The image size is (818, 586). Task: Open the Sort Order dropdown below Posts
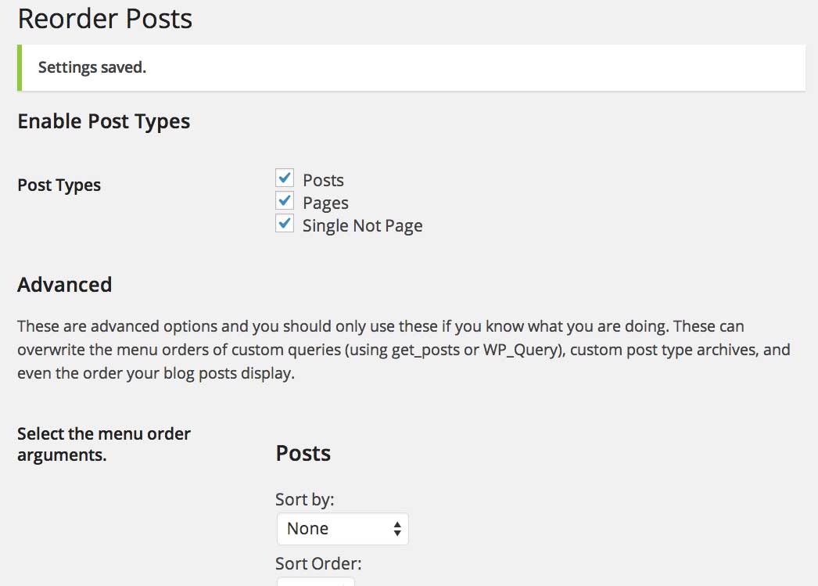tap(316, 581)
